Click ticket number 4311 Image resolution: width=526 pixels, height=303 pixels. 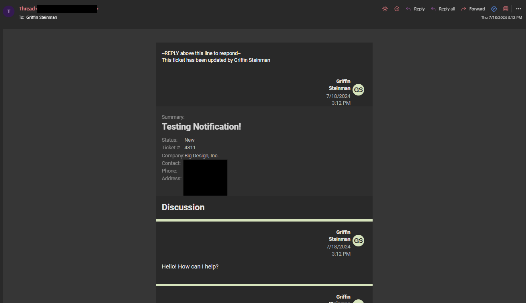click(190, 148)
